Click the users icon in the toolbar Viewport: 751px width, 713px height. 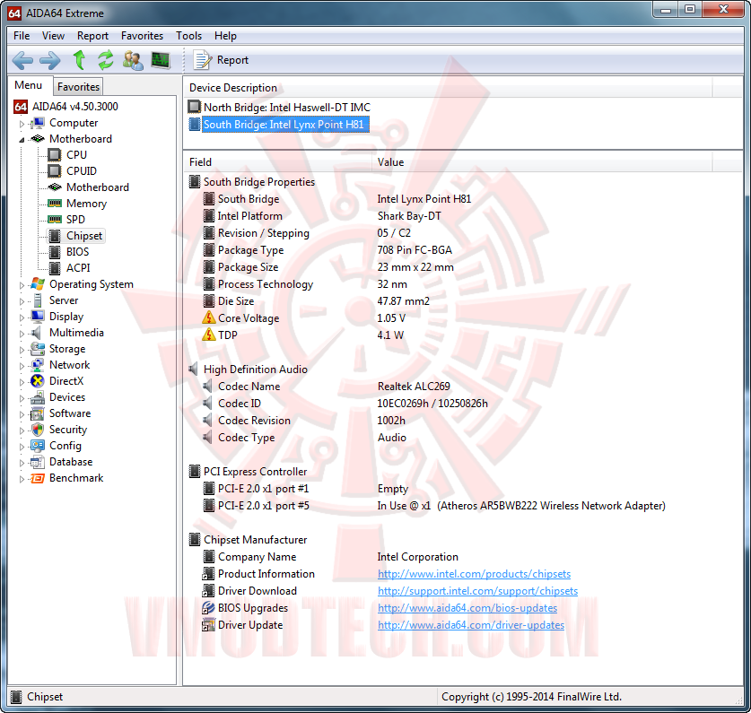click(133, 60)
